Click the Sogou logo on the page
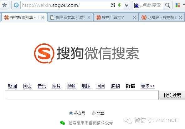Screen dimensions: 185x129 point(44,53)
